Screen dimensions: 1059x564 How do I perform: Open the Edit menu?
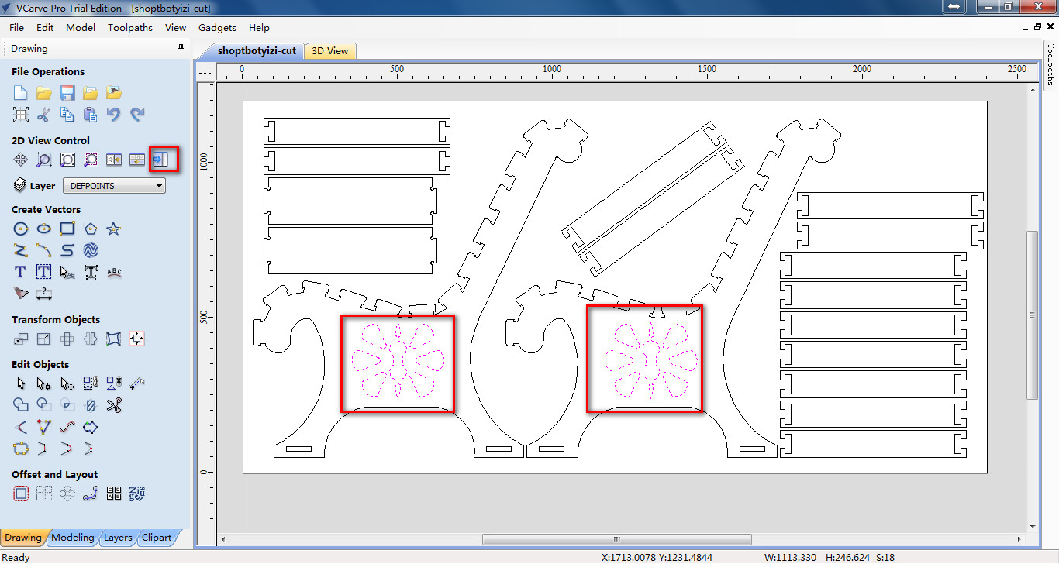[x=45, y=27]
